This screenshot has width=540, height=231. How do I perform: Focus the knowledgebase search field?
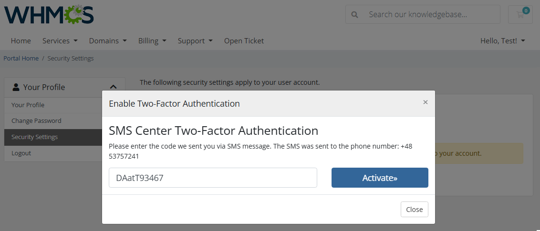coord(431,14)
